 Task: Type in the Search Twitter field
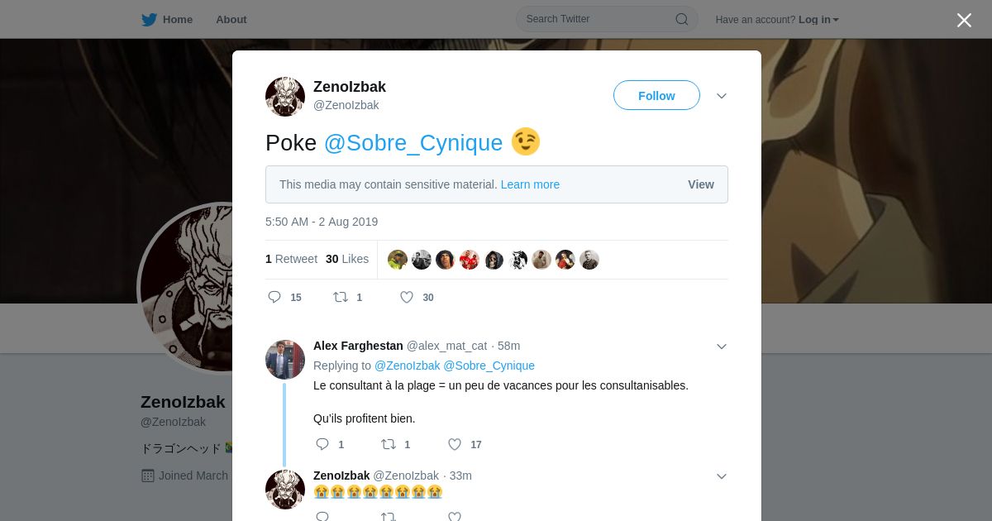pos(595,19)
